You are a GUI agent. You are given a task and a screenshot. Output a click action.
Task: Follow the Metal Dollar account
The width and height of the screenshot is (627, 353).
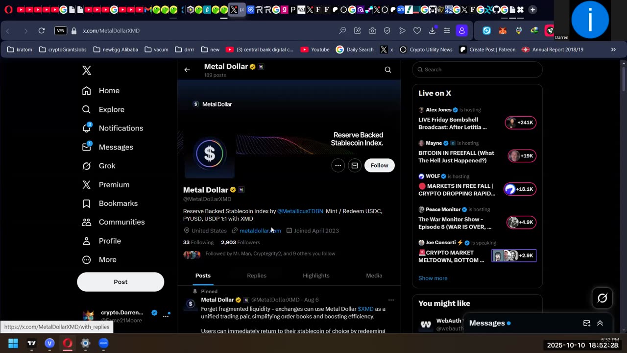[x=379, y=165]
